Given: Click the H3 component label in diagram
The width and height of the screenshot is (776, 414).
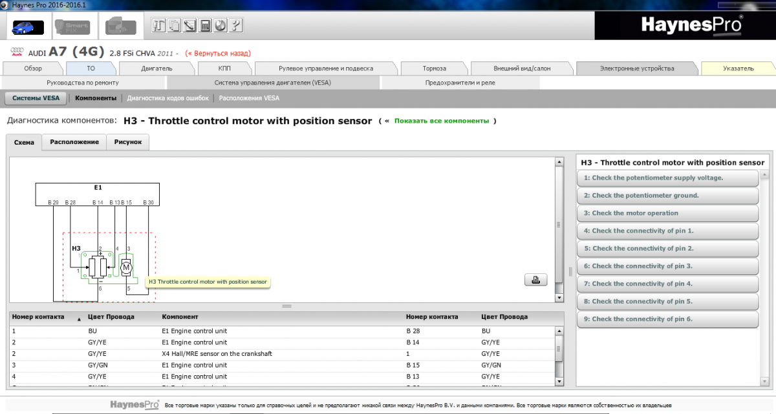Looking at the screenshot, I should (x=76, y=248).
